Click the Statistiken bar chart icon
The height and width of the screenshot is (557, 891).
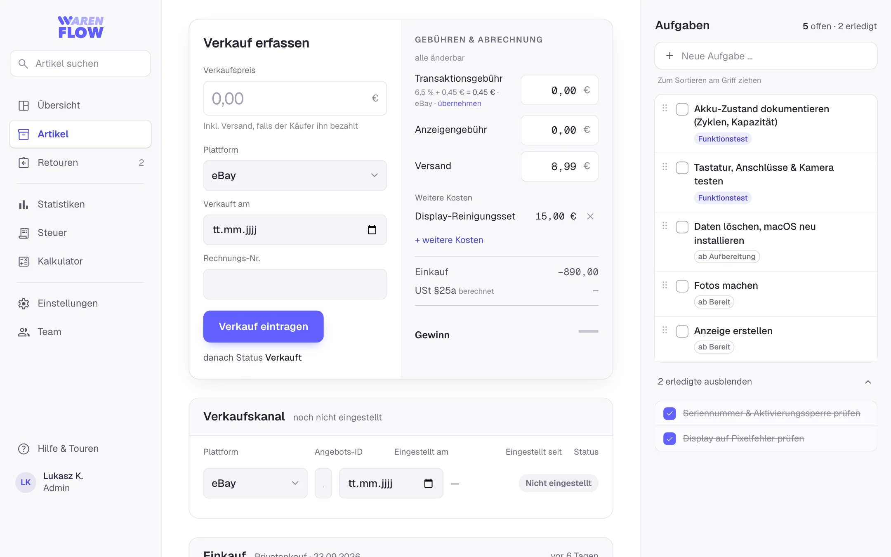[24, 205]
